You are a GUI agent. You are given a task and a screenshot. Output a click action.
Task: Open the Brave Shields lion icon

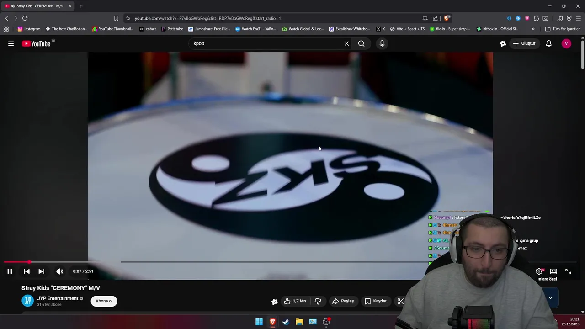coord(447,18)
